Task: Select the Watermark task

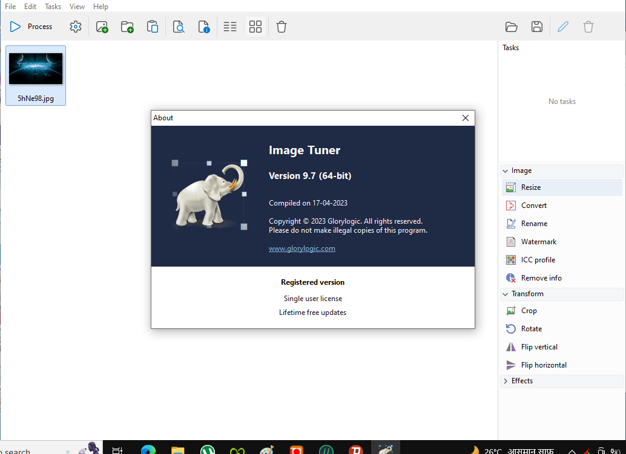Action: tap(562, 242)
